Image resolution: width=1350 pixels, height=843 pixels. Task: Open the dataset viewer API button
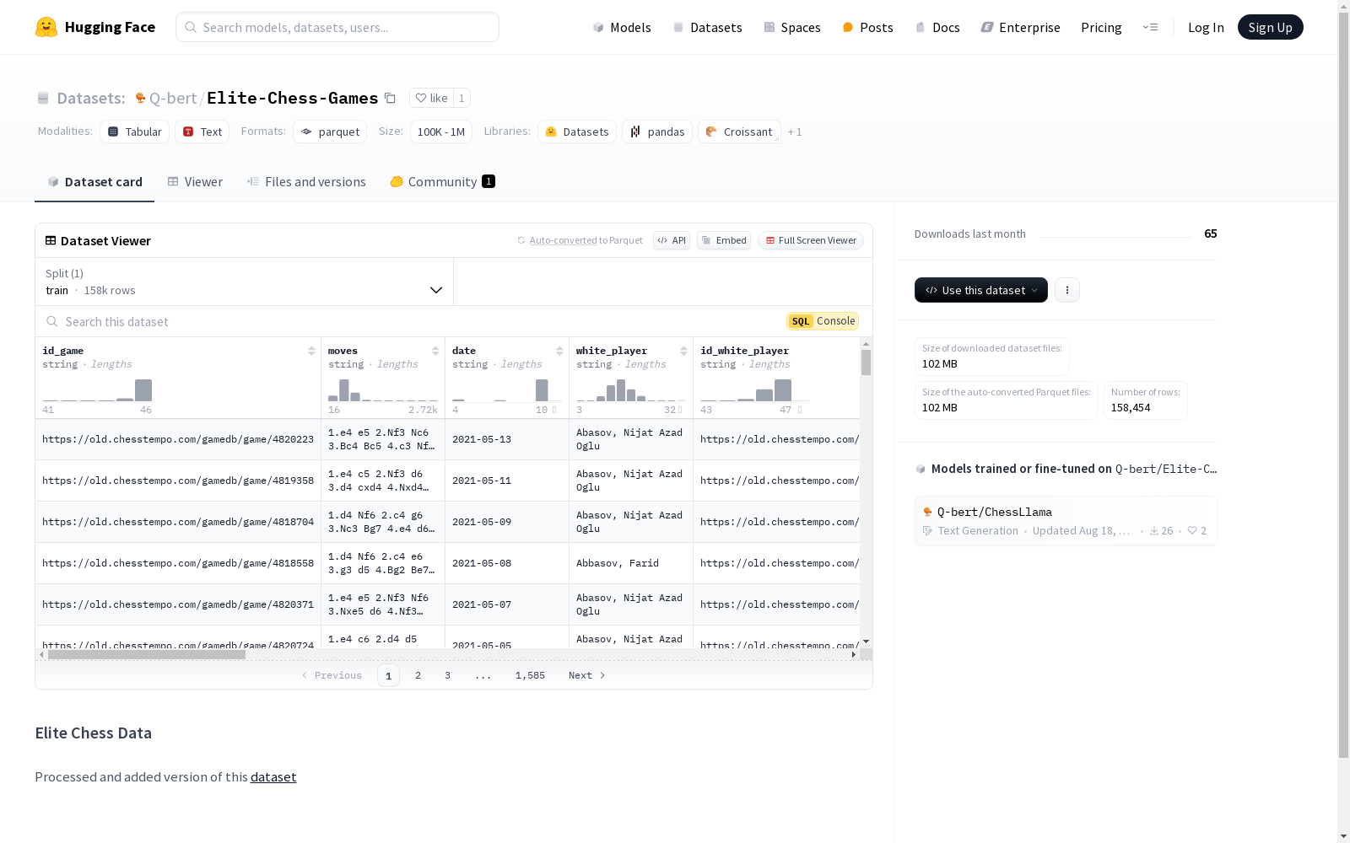coord(672,240)
